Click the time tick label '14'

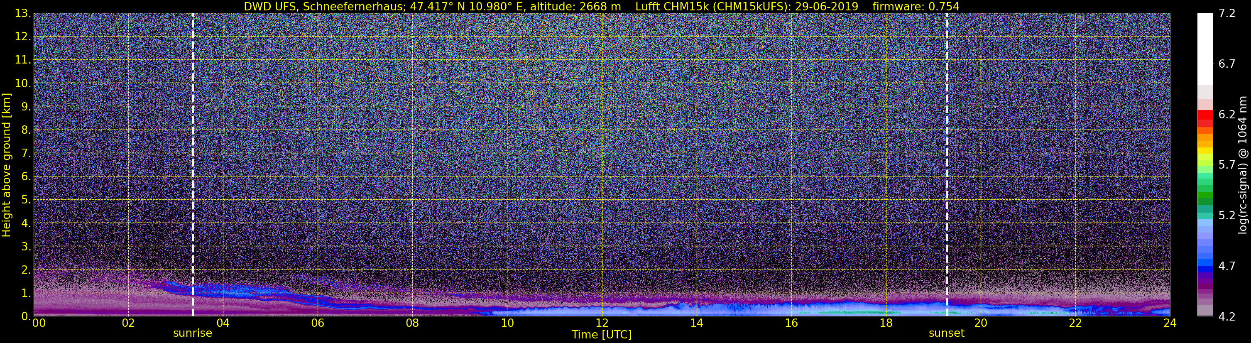coord(696,323)
